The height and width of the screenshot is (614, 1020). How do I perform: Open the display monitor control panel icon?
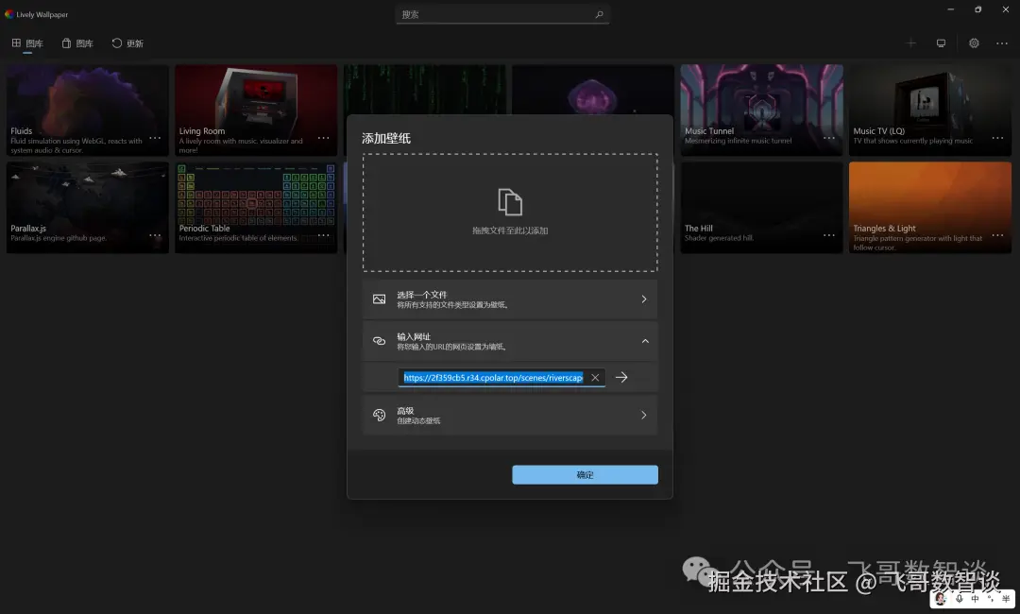click(941, 43)
